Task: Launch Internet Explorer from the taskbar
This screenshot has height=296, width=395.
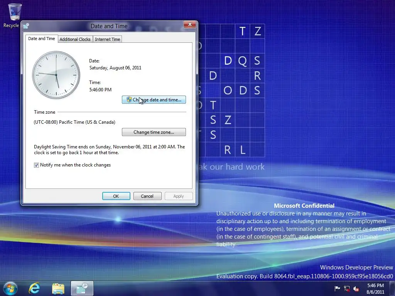Action: 34,288
